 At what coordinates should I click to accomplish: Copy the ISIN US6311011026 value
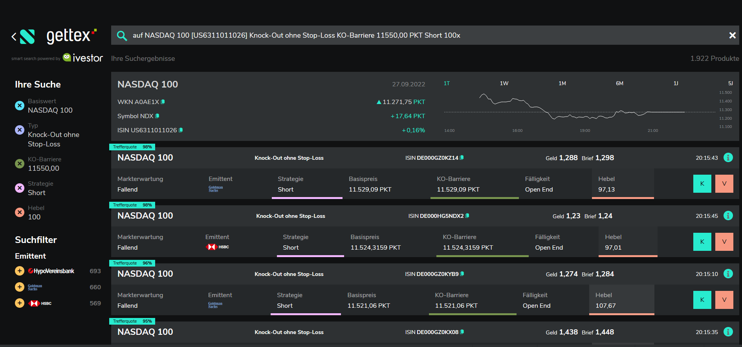click(181, 130)
